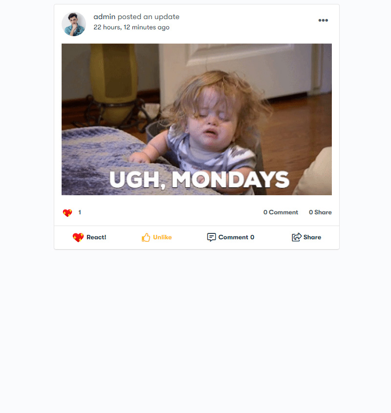Click admin's profile avatar picture
Image resolution: width=391 pixels, height=413 pixels.
click(x=74, y=24)
